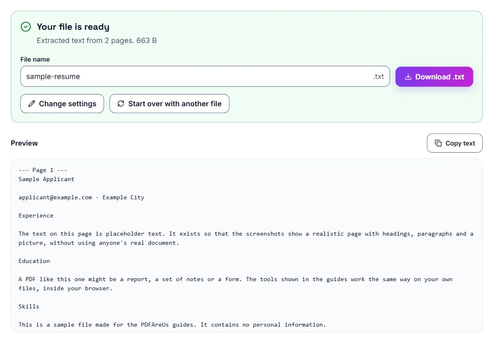Click the "Experience" heading in preview
Viewport: 494px width, 344px height.
(x=36, y=216)
